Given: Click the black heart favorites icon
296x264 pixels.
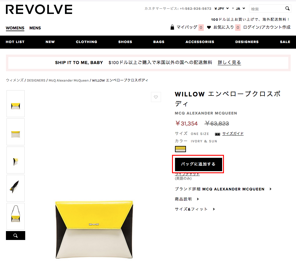Looking at the screenshot, I should pyautogui.click(x=209, y=27).
